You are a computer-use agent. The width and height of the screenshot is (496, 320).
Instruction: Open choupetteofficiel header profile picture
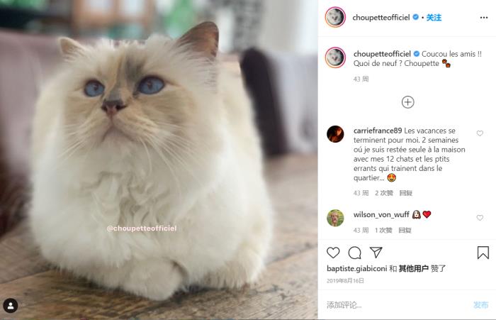[335, 17]
